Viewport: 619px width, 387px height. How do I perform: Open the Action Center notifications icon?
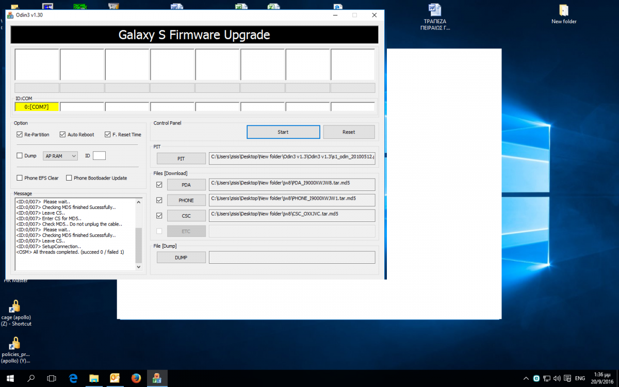pos(567,378)
